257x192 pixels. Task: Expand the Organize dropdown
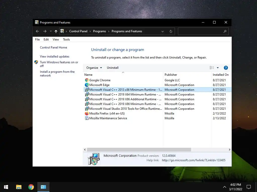pyautogui.click(x=94, y=67)
